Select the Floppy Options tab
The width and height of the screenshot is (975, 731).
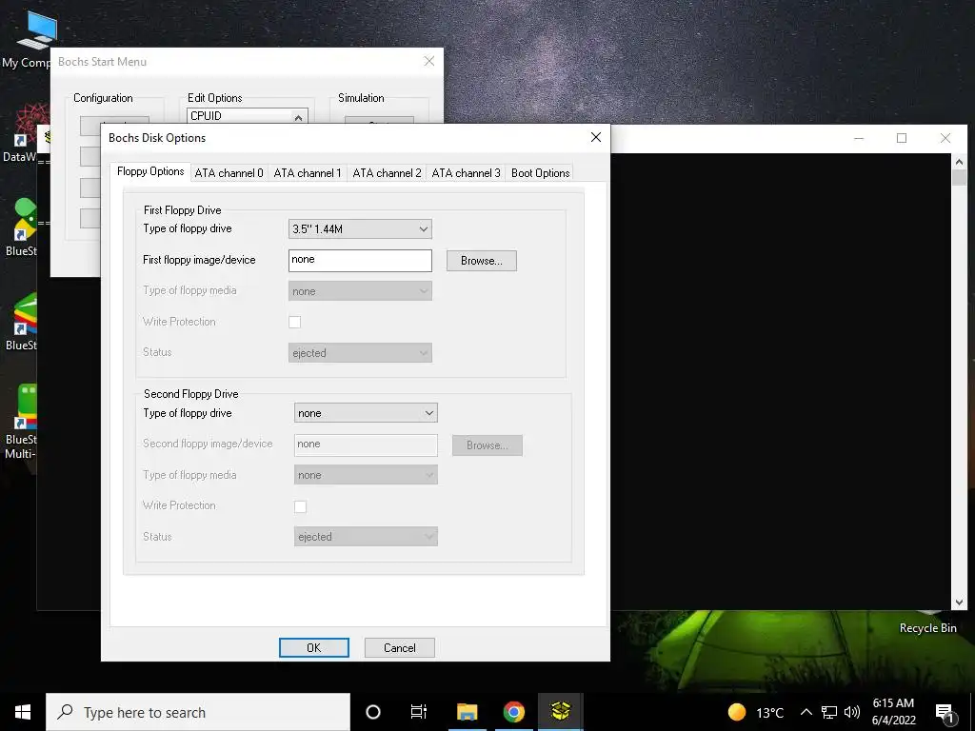point(150,171)
